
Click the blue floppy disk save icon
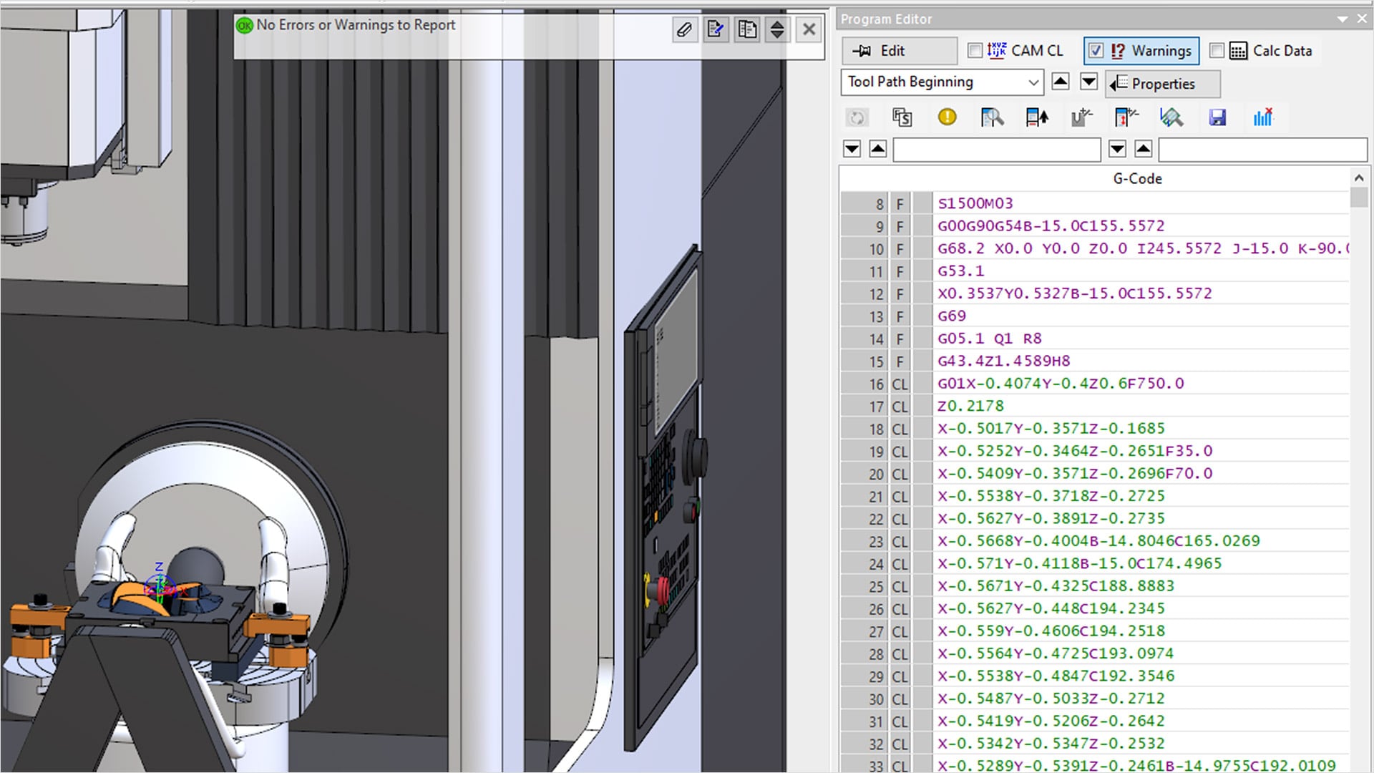coord(1217,117)
